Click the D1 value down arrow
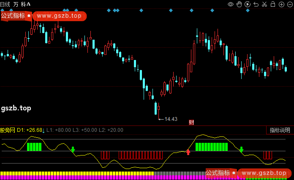This screenshot has width=294, height=180. tap(44, 131)
